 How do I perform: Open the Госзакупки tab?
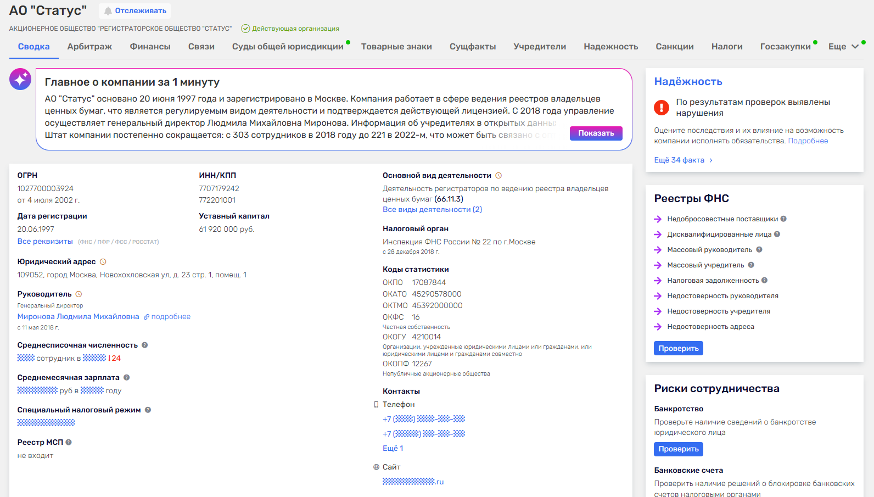tap(785, 47)
